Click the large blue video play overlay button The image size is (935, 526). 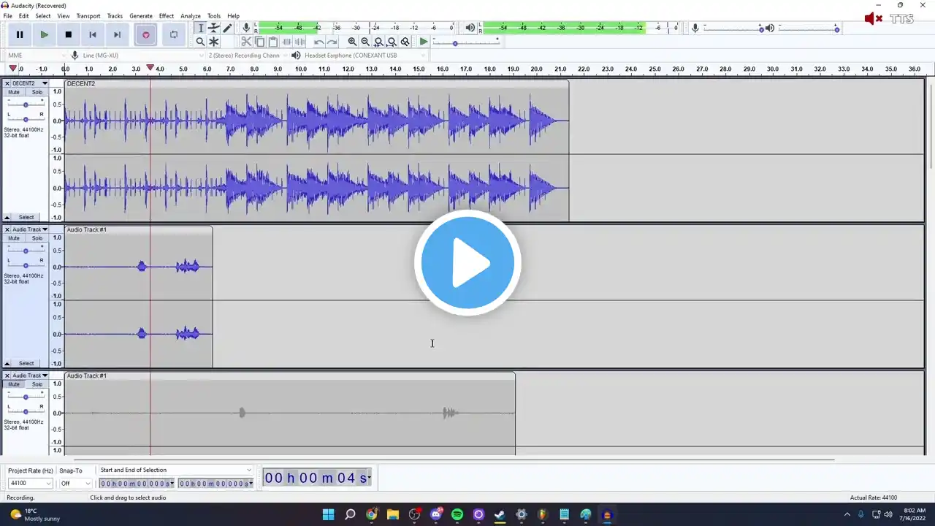click(x=467, y=262)
